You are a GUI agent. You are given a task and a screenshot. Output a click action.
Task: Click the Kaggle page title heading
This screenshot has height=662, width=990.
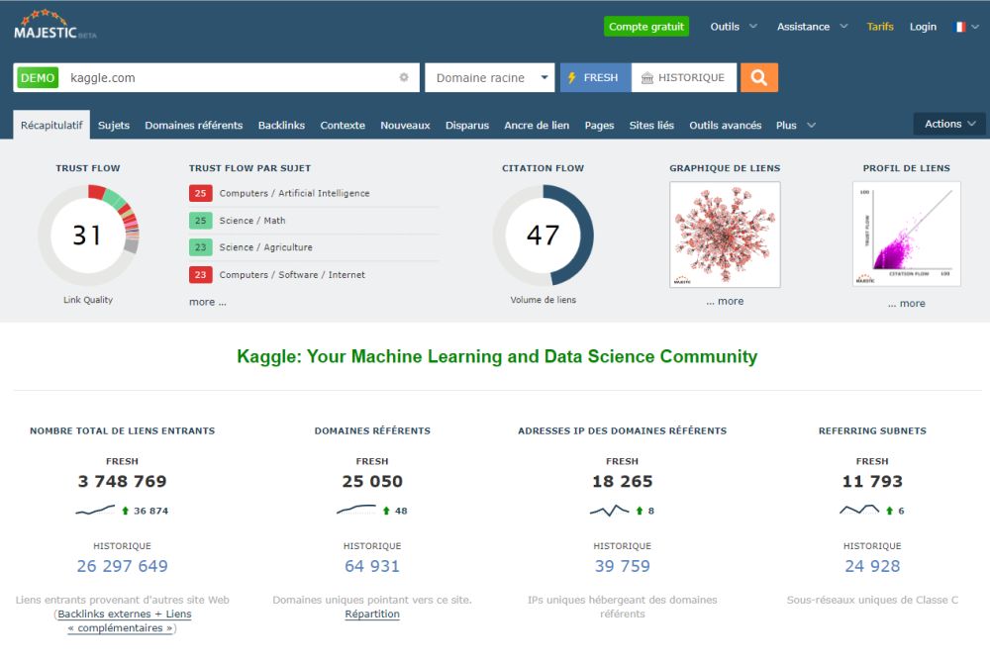click(497, 356)
